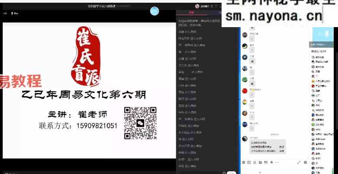Click the second icon beside the emoji icon in chat toolbar
This screenshot has width=338, height=174.
point(249,162)
